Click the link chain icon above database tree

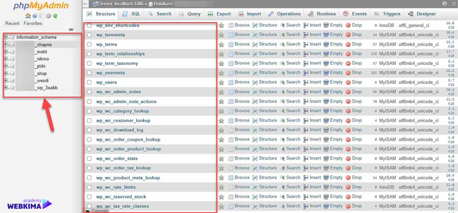click(71, 29)
